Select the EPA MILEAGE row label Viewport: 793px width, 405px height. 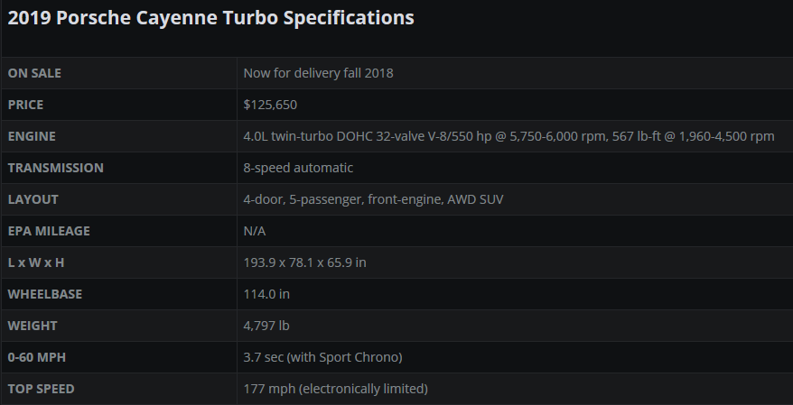[x=49, y=231]
